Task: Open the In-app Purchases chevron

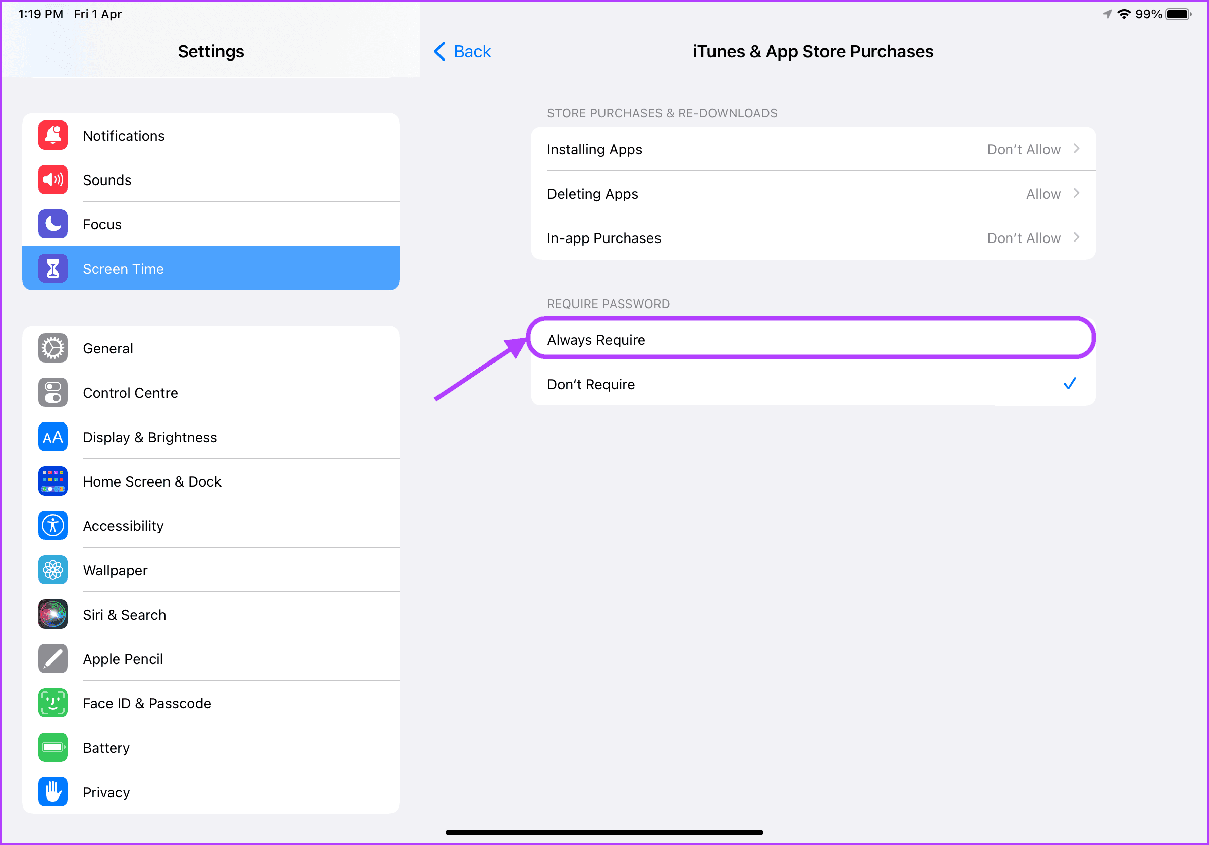Action: tap(1077, 237)
